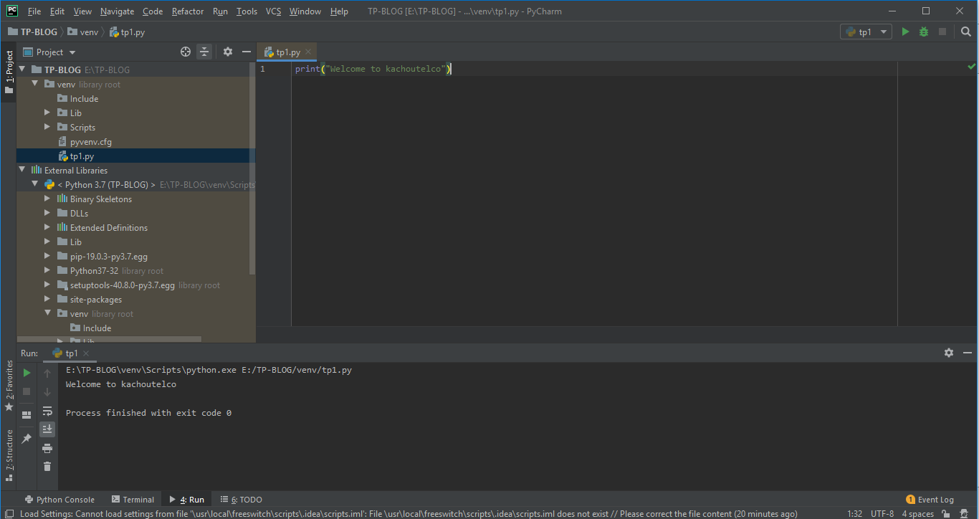Collapse the External Libraries node

22,170
